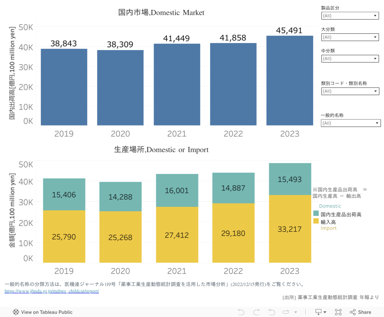This screenshot has width=384, height=317.
Task: Select the 2019 teal segment labeled 15,406
Action: coord(64,194)
